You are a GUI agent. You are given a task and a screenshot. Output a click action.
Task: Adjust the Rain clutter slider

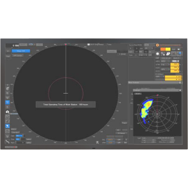(x=20, y=143)
